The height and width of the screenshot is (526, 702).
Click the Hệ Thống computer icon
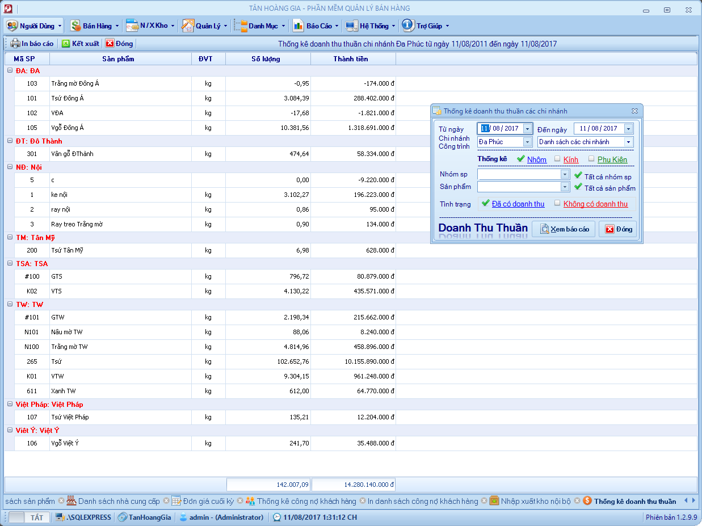[x=351, y=26]
